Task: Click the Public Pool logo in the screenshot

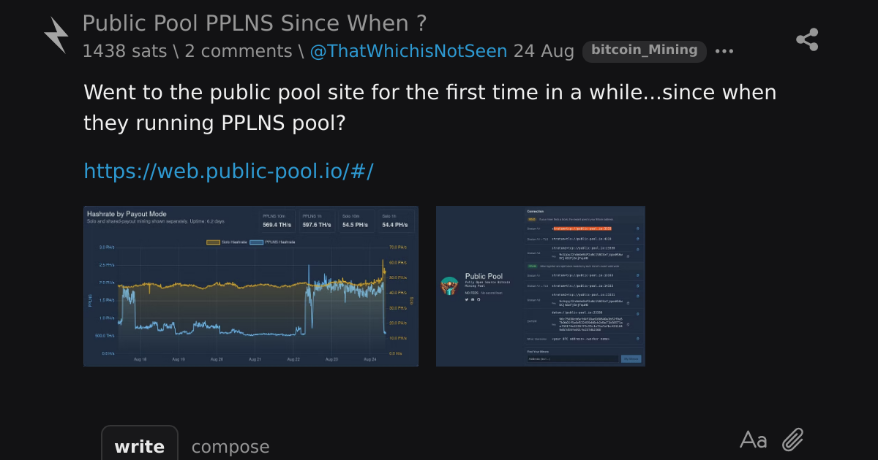Action: [449, 285]
